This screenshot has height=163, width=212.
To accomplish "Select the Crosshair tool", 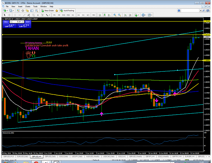I will [9, 15].
